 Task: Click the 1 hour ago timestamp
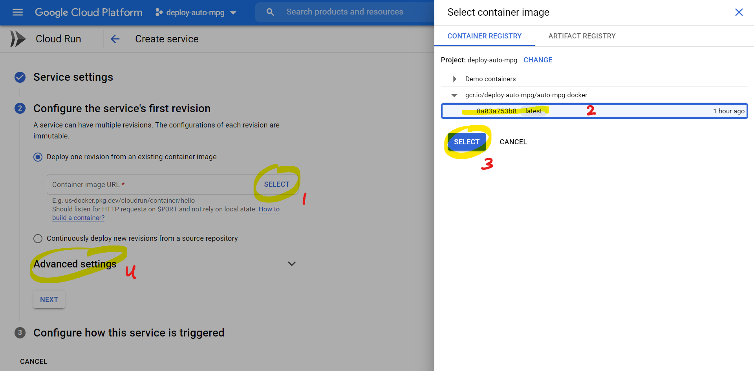729,111
